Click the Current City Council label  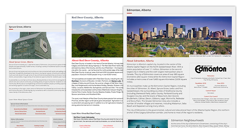point(211,96)
